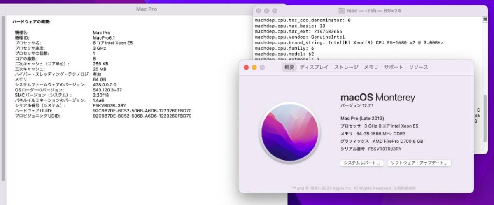Click ソフトウェア・アップデート button

419,163
